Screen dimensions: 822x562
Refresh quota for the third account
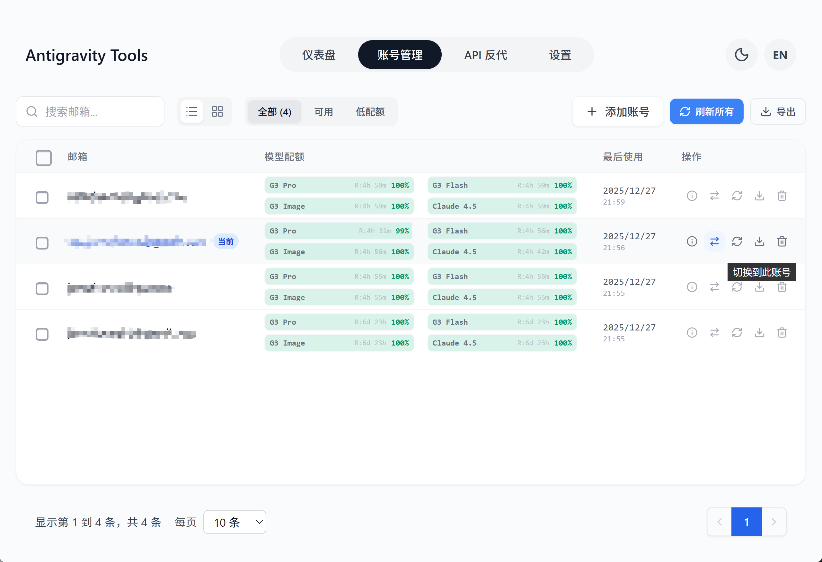tap(737, 287)
